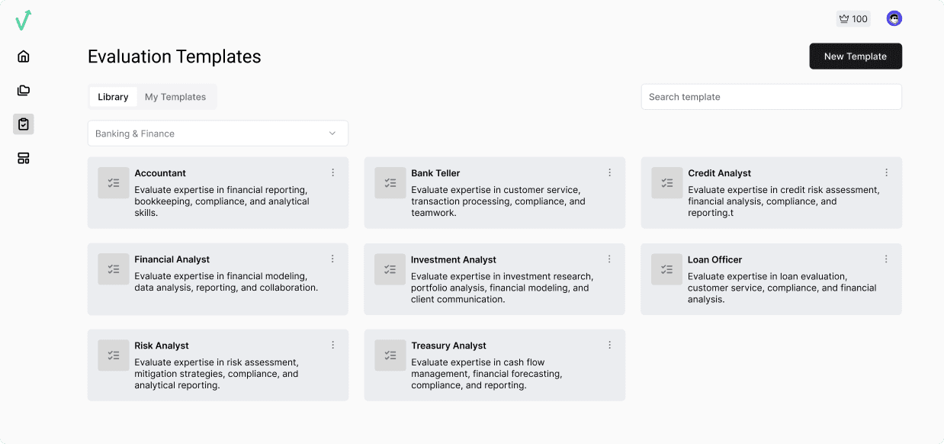Switch to the My Templates tab
The height and width of the screenshot is (444, 944).
tap(175, 97)
